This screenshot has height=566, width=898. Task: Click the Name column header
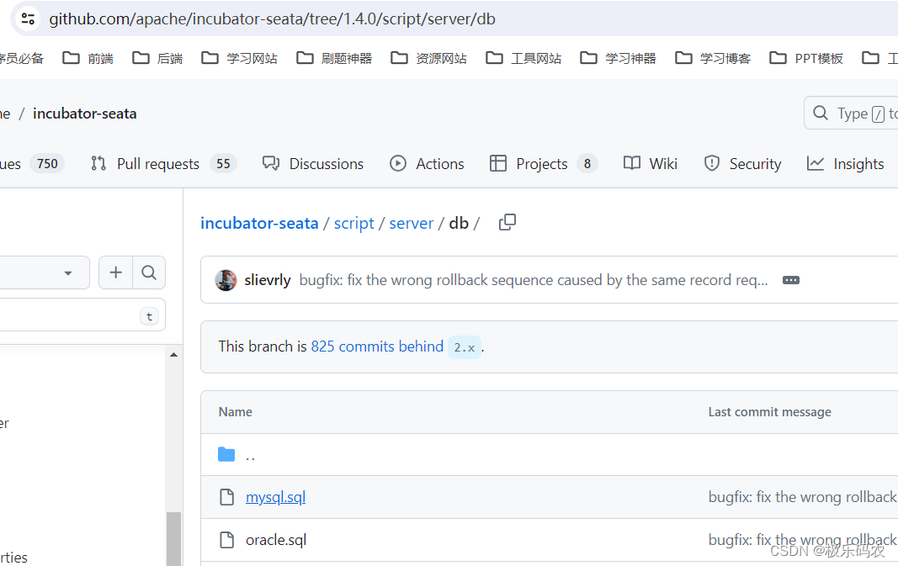click(236, 412)
